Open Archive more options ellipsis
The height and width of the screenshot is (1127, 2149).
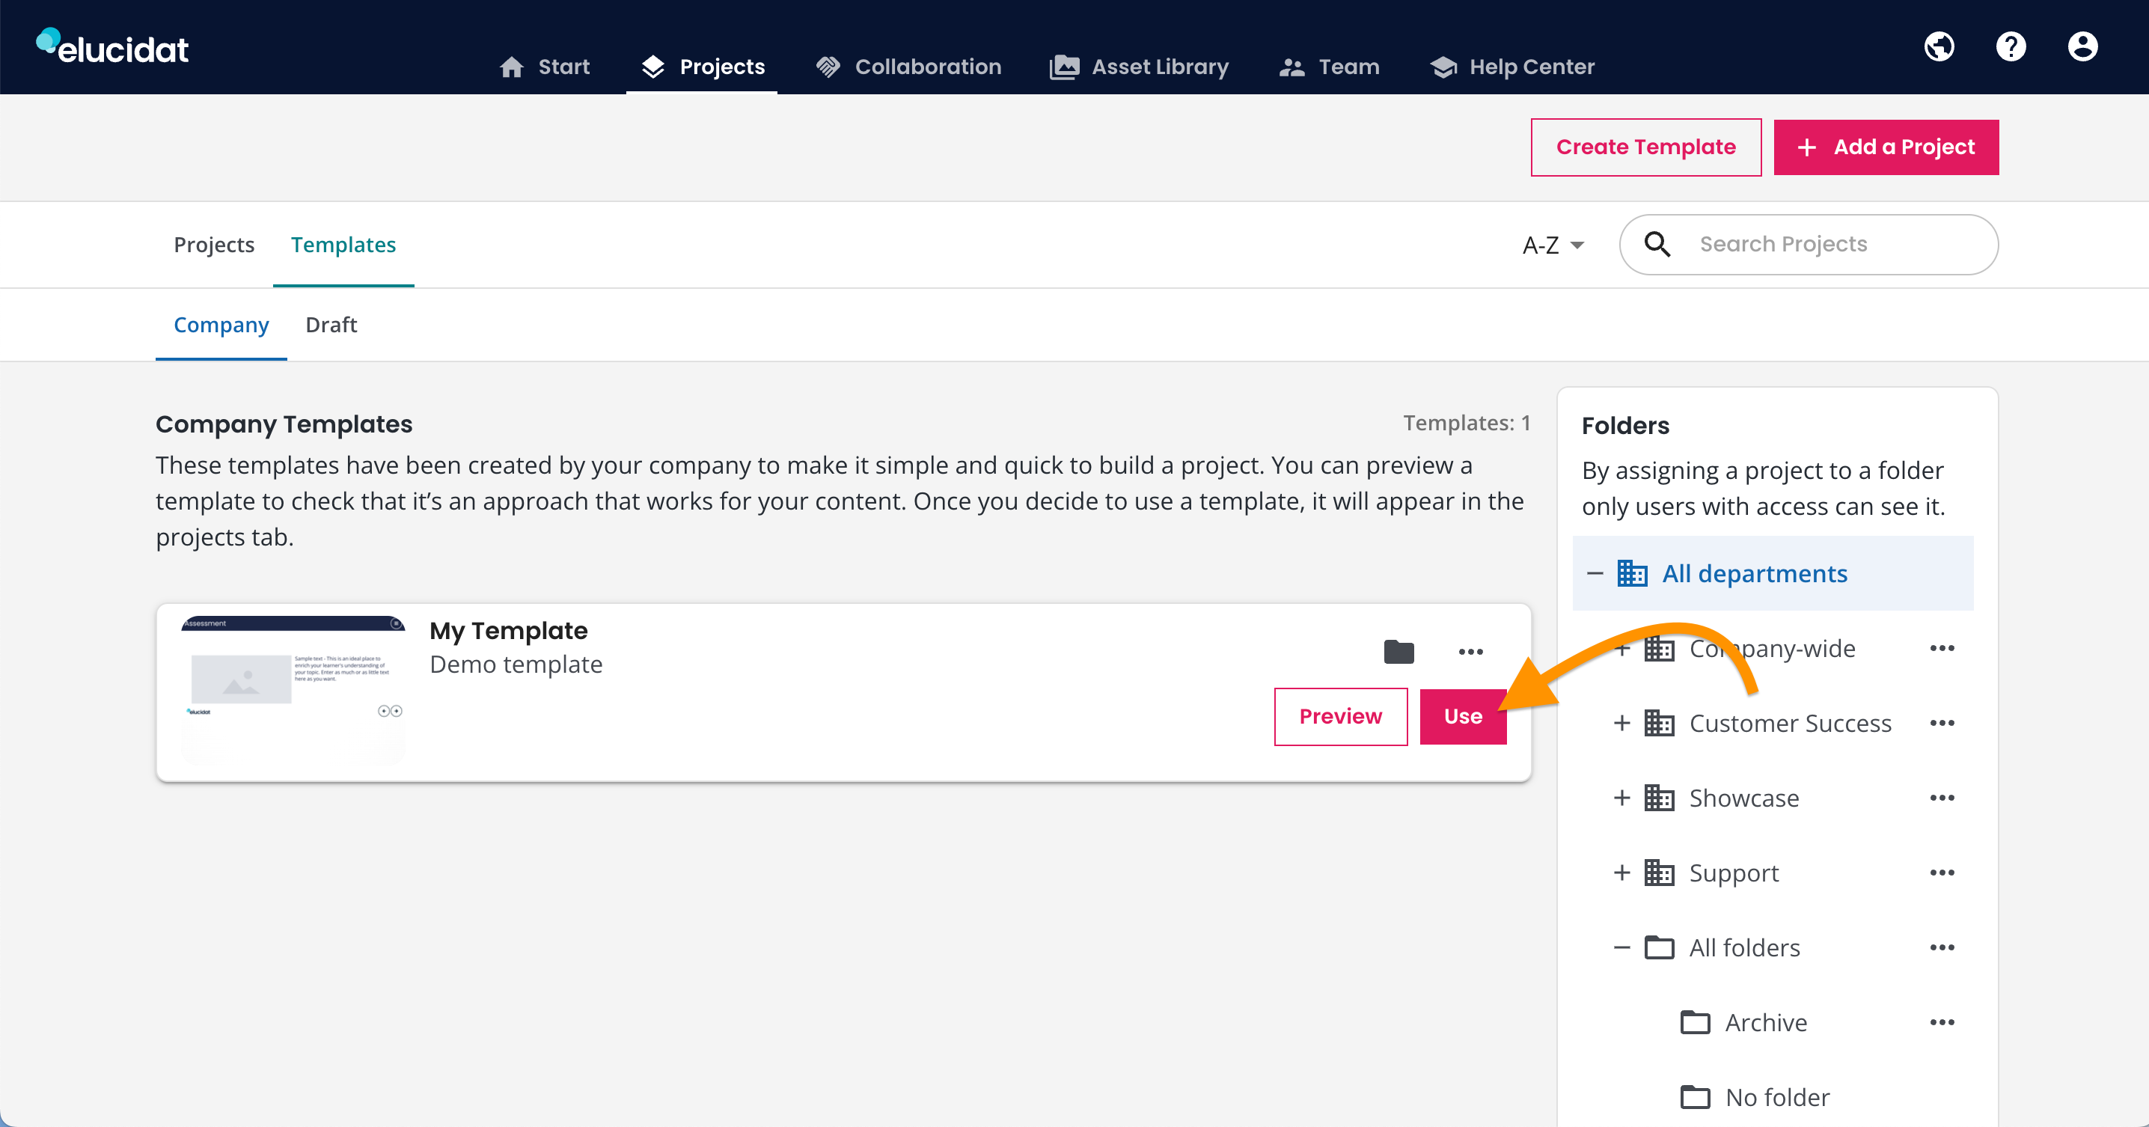(x=1942, y=1023)
